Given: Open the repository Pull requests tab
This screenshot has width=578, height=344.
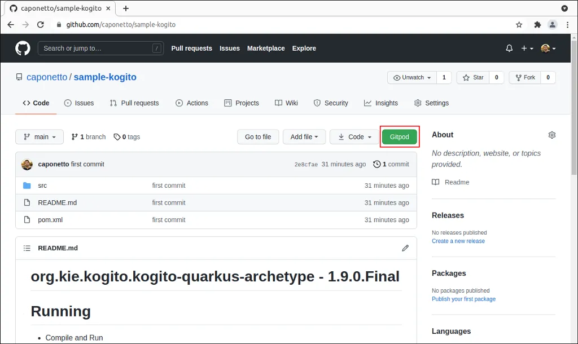Looking at the screenshot, I should 134,103.
